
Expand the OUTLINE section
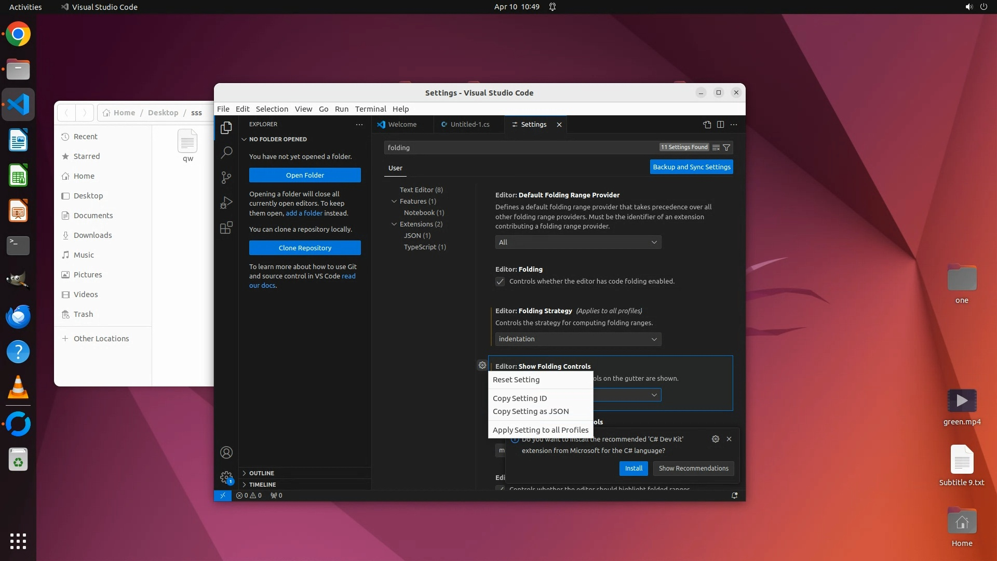(x=261, y=473)
